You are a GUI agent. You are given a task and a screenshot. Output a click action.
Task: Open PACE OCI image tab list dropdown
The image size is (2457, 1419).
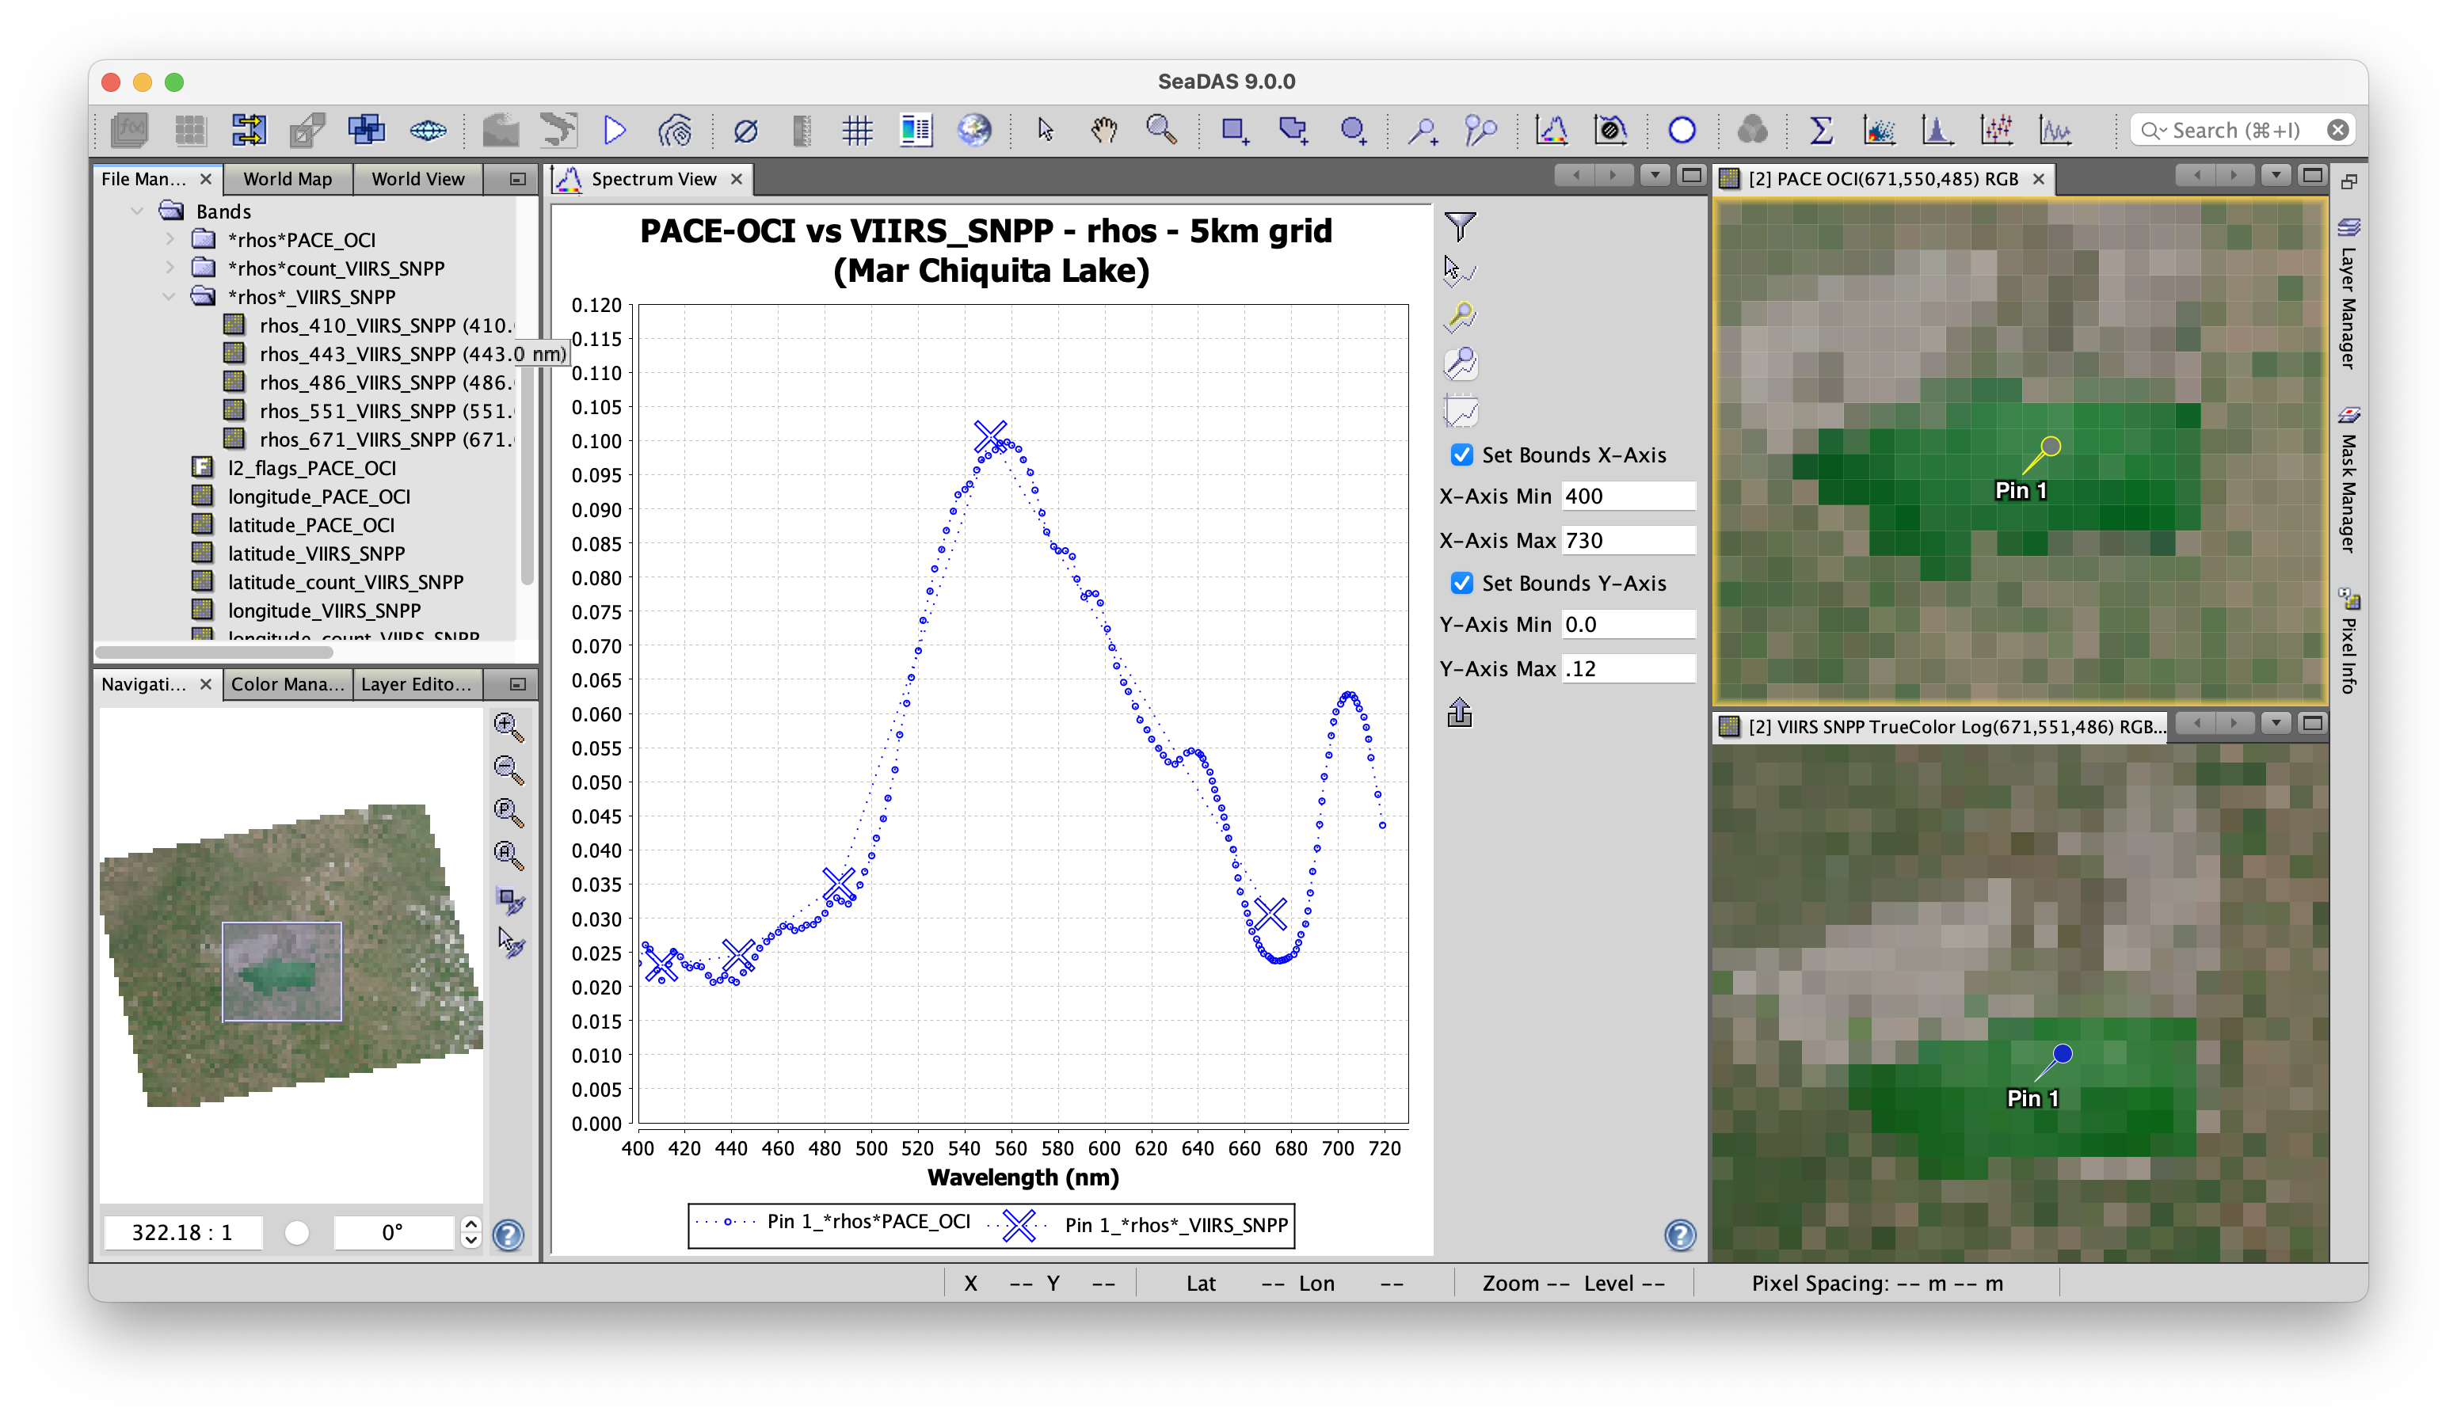click(x=2276, y=176)
